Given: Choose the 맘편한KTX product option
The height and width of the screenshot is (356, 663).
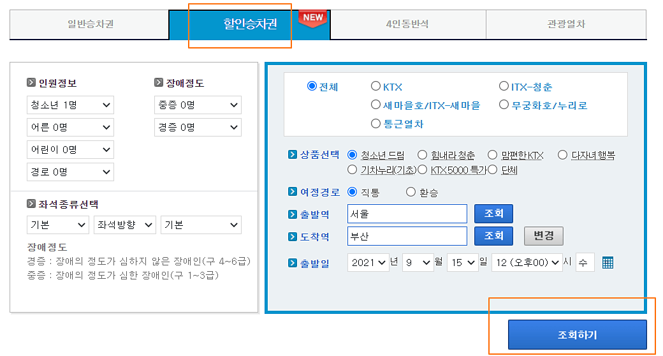Looking at the screenshot, I should pyautogui.click(x=492, y=155).
